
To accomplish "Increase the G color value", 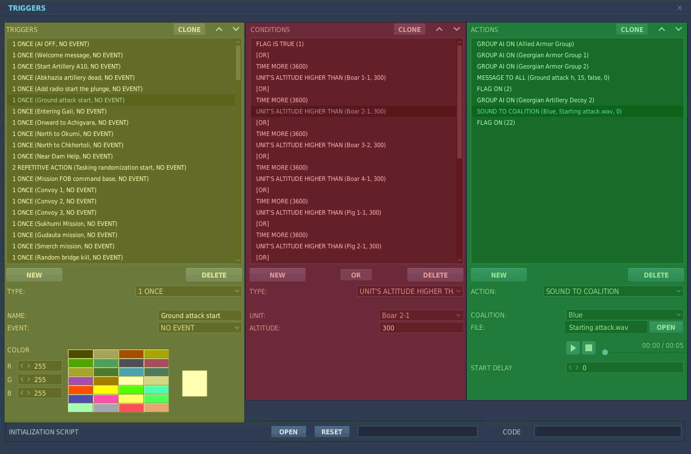I will [x=29, y=380].
